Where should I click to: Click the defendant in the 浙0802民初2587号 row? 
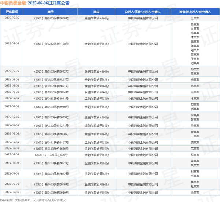[195, 80]
